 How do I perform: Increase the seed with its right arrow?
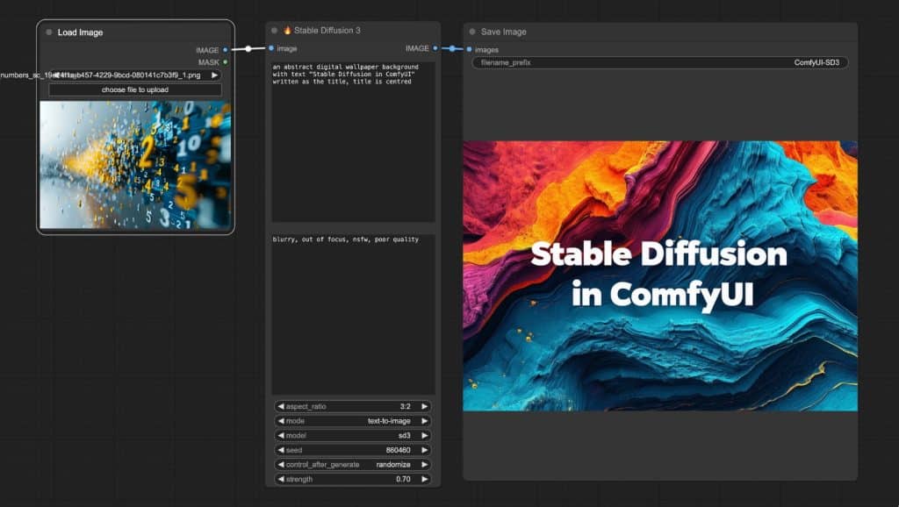coord(425,450)
